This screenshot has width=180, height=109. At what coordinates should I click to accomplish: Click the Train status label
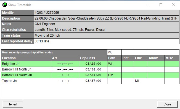click(11, 36)
